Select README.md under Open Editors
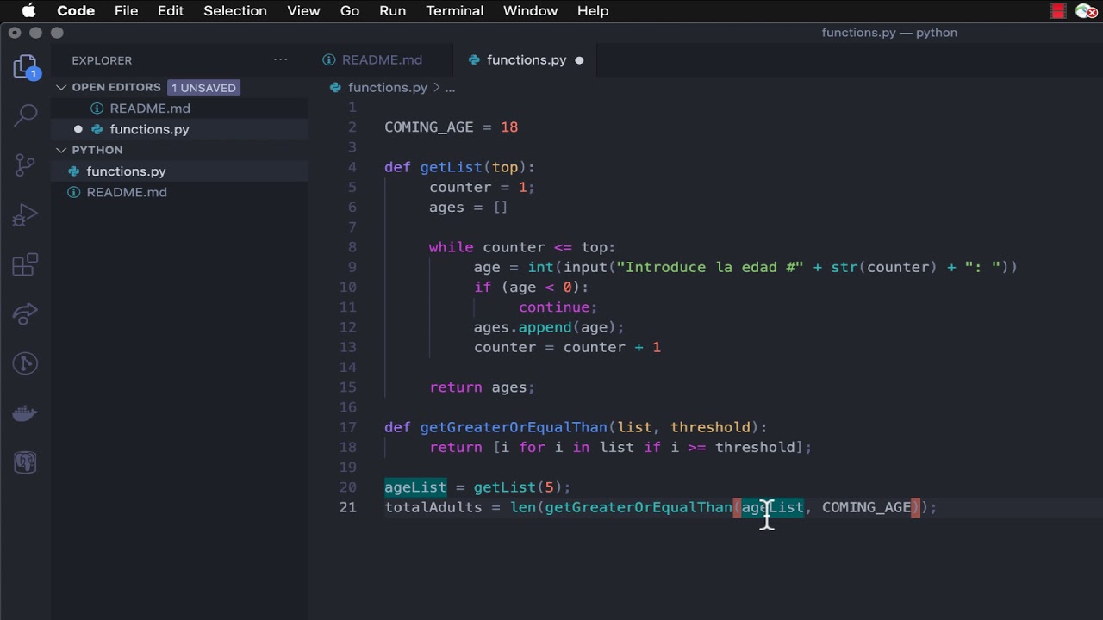The image size is (1103, 620). tap(179, 108)
